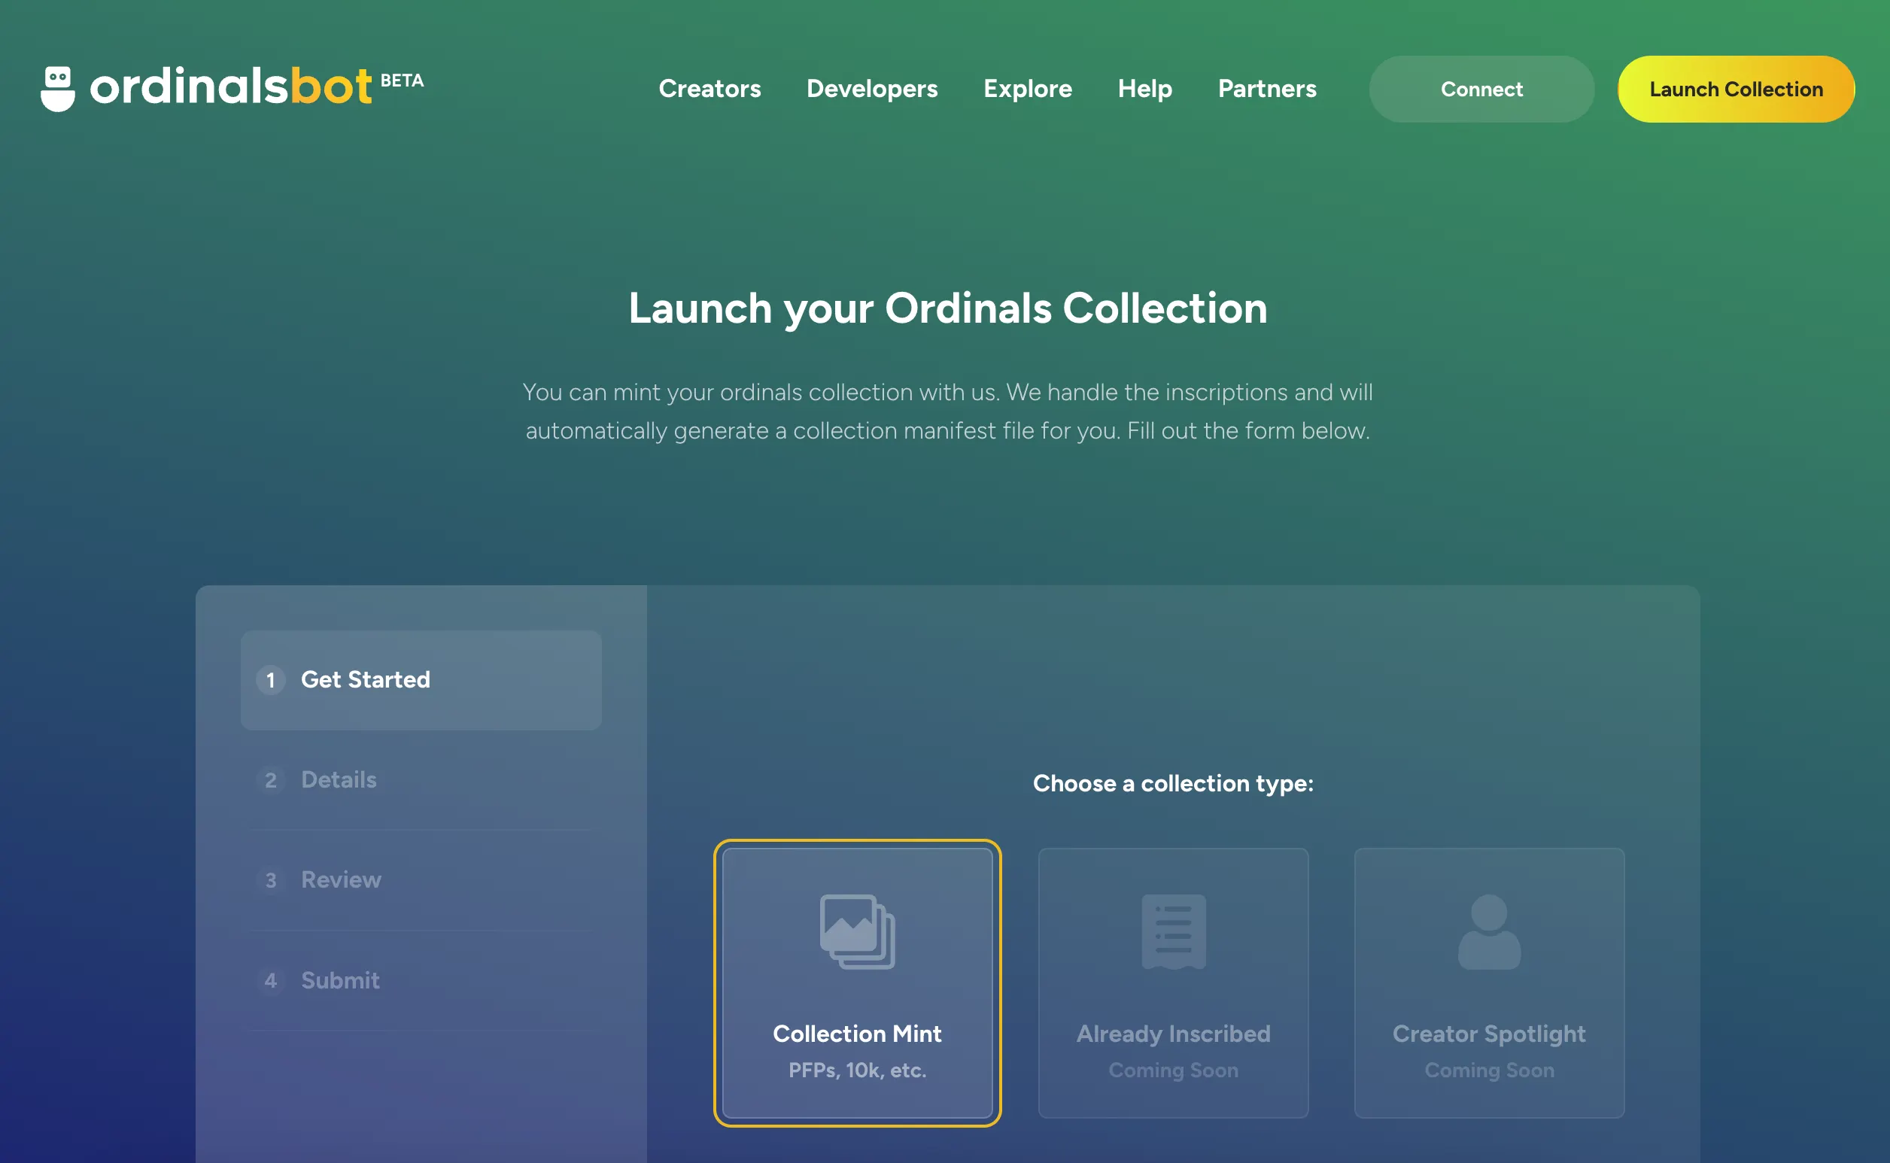Click the ordinalsbot robot logo icon

(56, 87)
